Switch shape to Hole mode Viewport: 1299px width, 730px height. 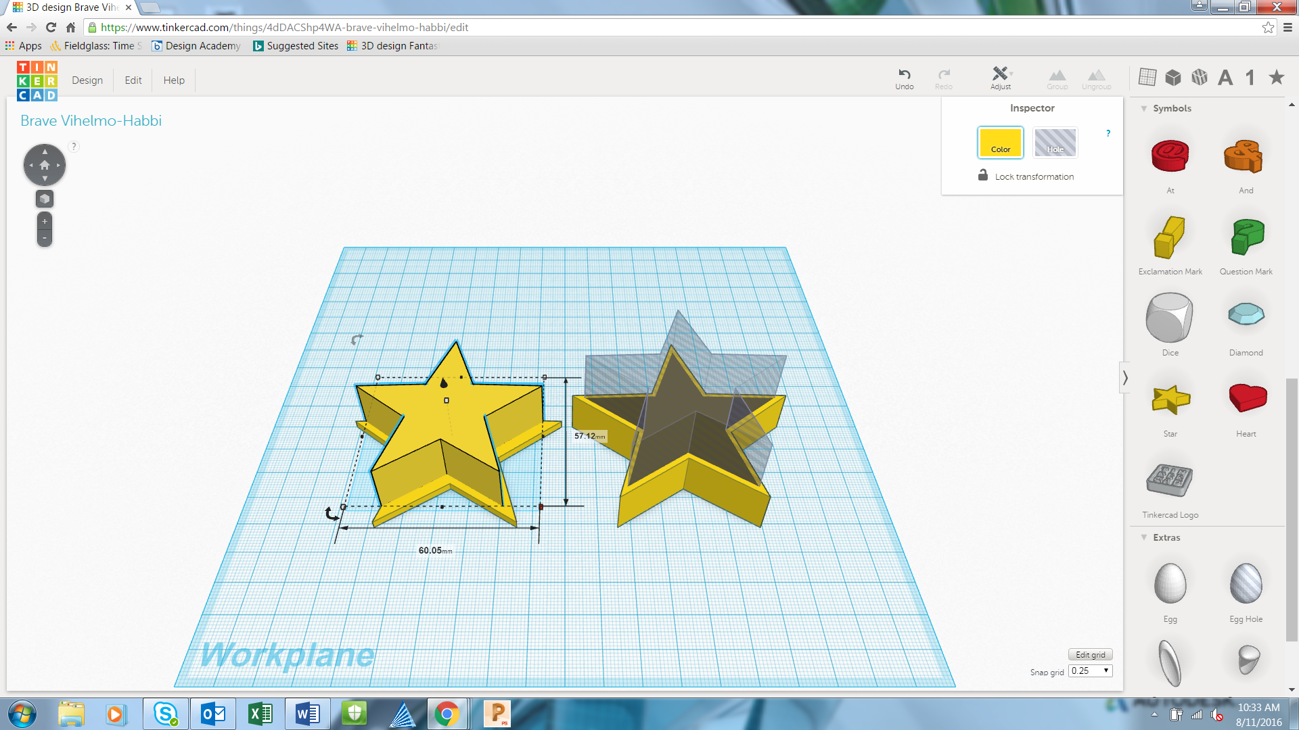click(1055, 143)
